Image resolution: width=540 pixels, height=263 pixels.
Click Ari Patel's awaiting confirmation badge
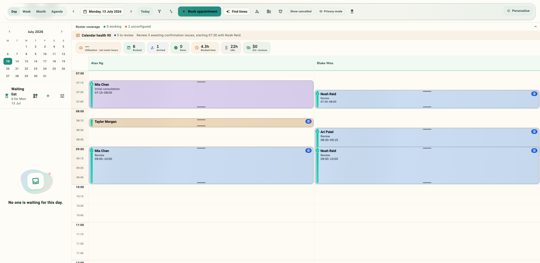click(534, 132)
